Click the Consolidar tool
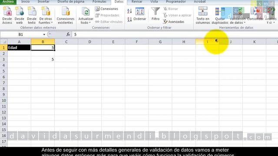The width and height of the screenshot is (278, 156). click(x=255, y=14)
